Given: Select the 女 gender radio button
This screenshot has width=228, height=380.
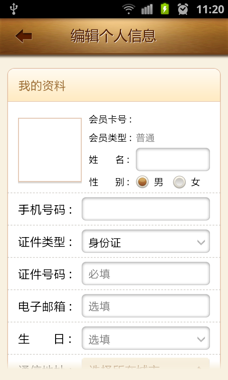Looking at the screenshot, I should [x=179, y=182].
